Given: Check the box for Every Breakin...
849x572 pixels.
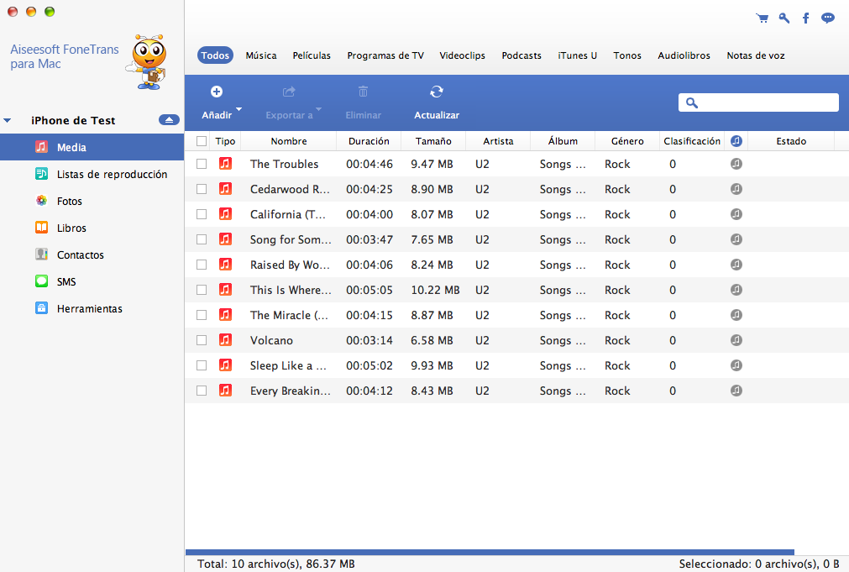Looking at the screenshot, I should (x=202, y=391).
